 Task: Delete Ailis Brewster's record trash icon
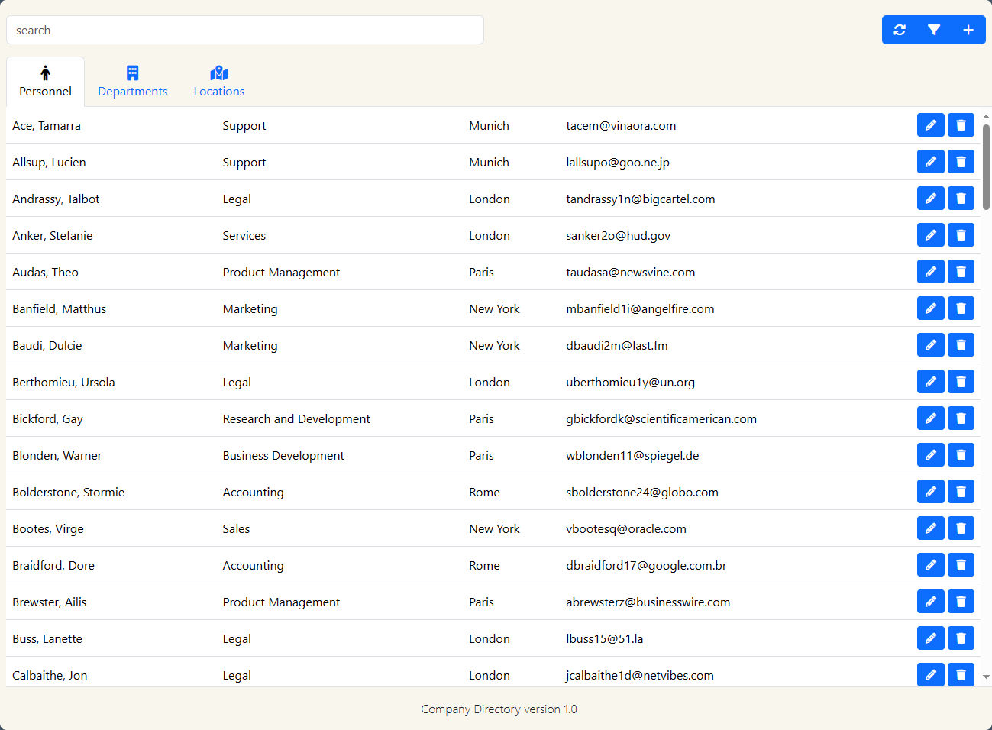(x=961, y=602)
